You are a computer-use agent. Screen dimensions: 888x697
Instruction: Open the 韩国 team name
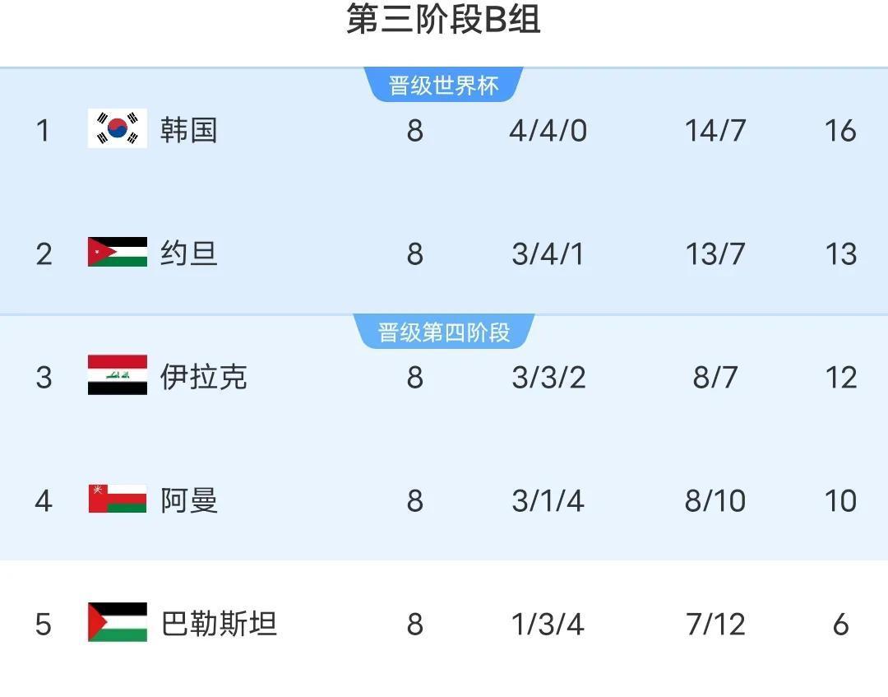(x=188, y=130)
